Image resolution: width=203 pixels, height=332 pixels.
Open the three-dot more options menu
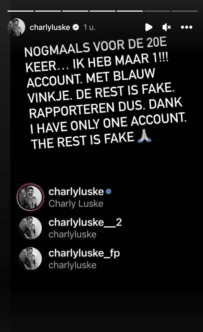(x=186, y=27)
